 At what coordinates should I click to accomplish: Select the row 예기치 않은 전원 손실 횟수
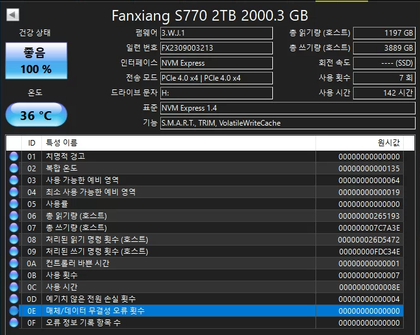pyautogui.click(x=205, y=299)
